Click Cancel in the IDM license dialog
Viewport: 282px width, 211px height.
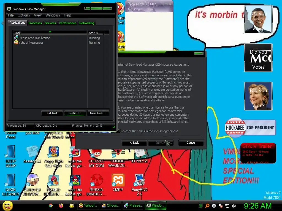(191, 143)
